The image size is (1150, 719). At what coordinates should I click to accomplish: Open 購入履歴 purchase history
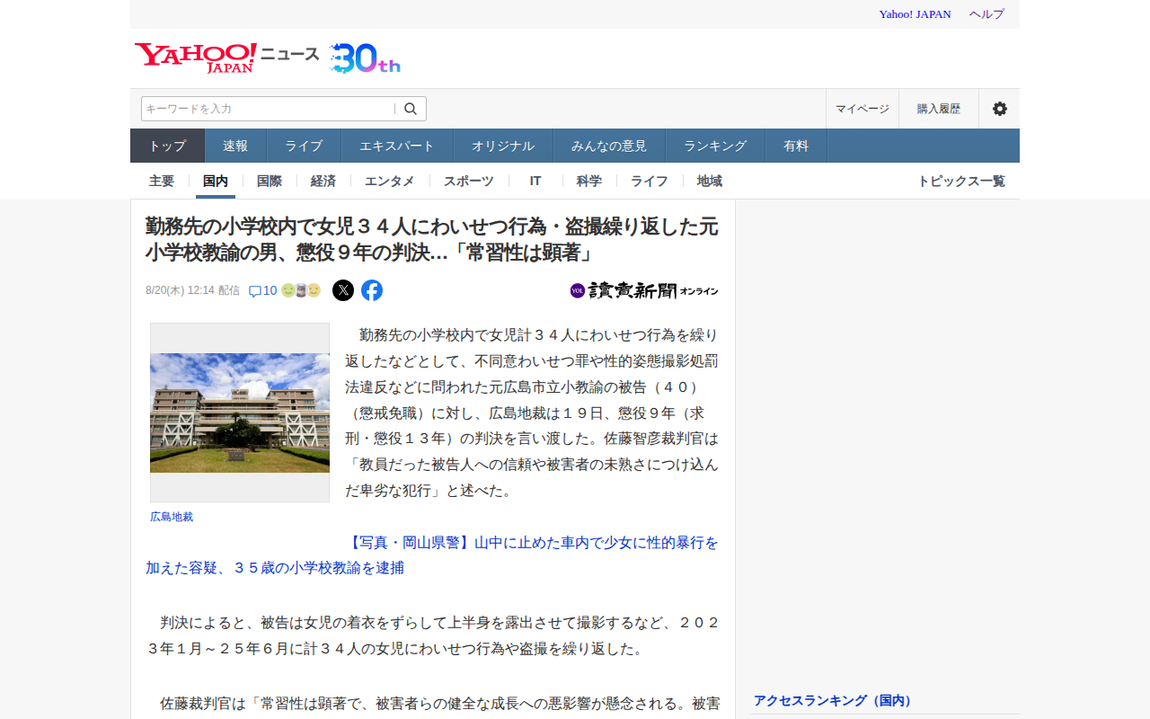click(939, 109)
